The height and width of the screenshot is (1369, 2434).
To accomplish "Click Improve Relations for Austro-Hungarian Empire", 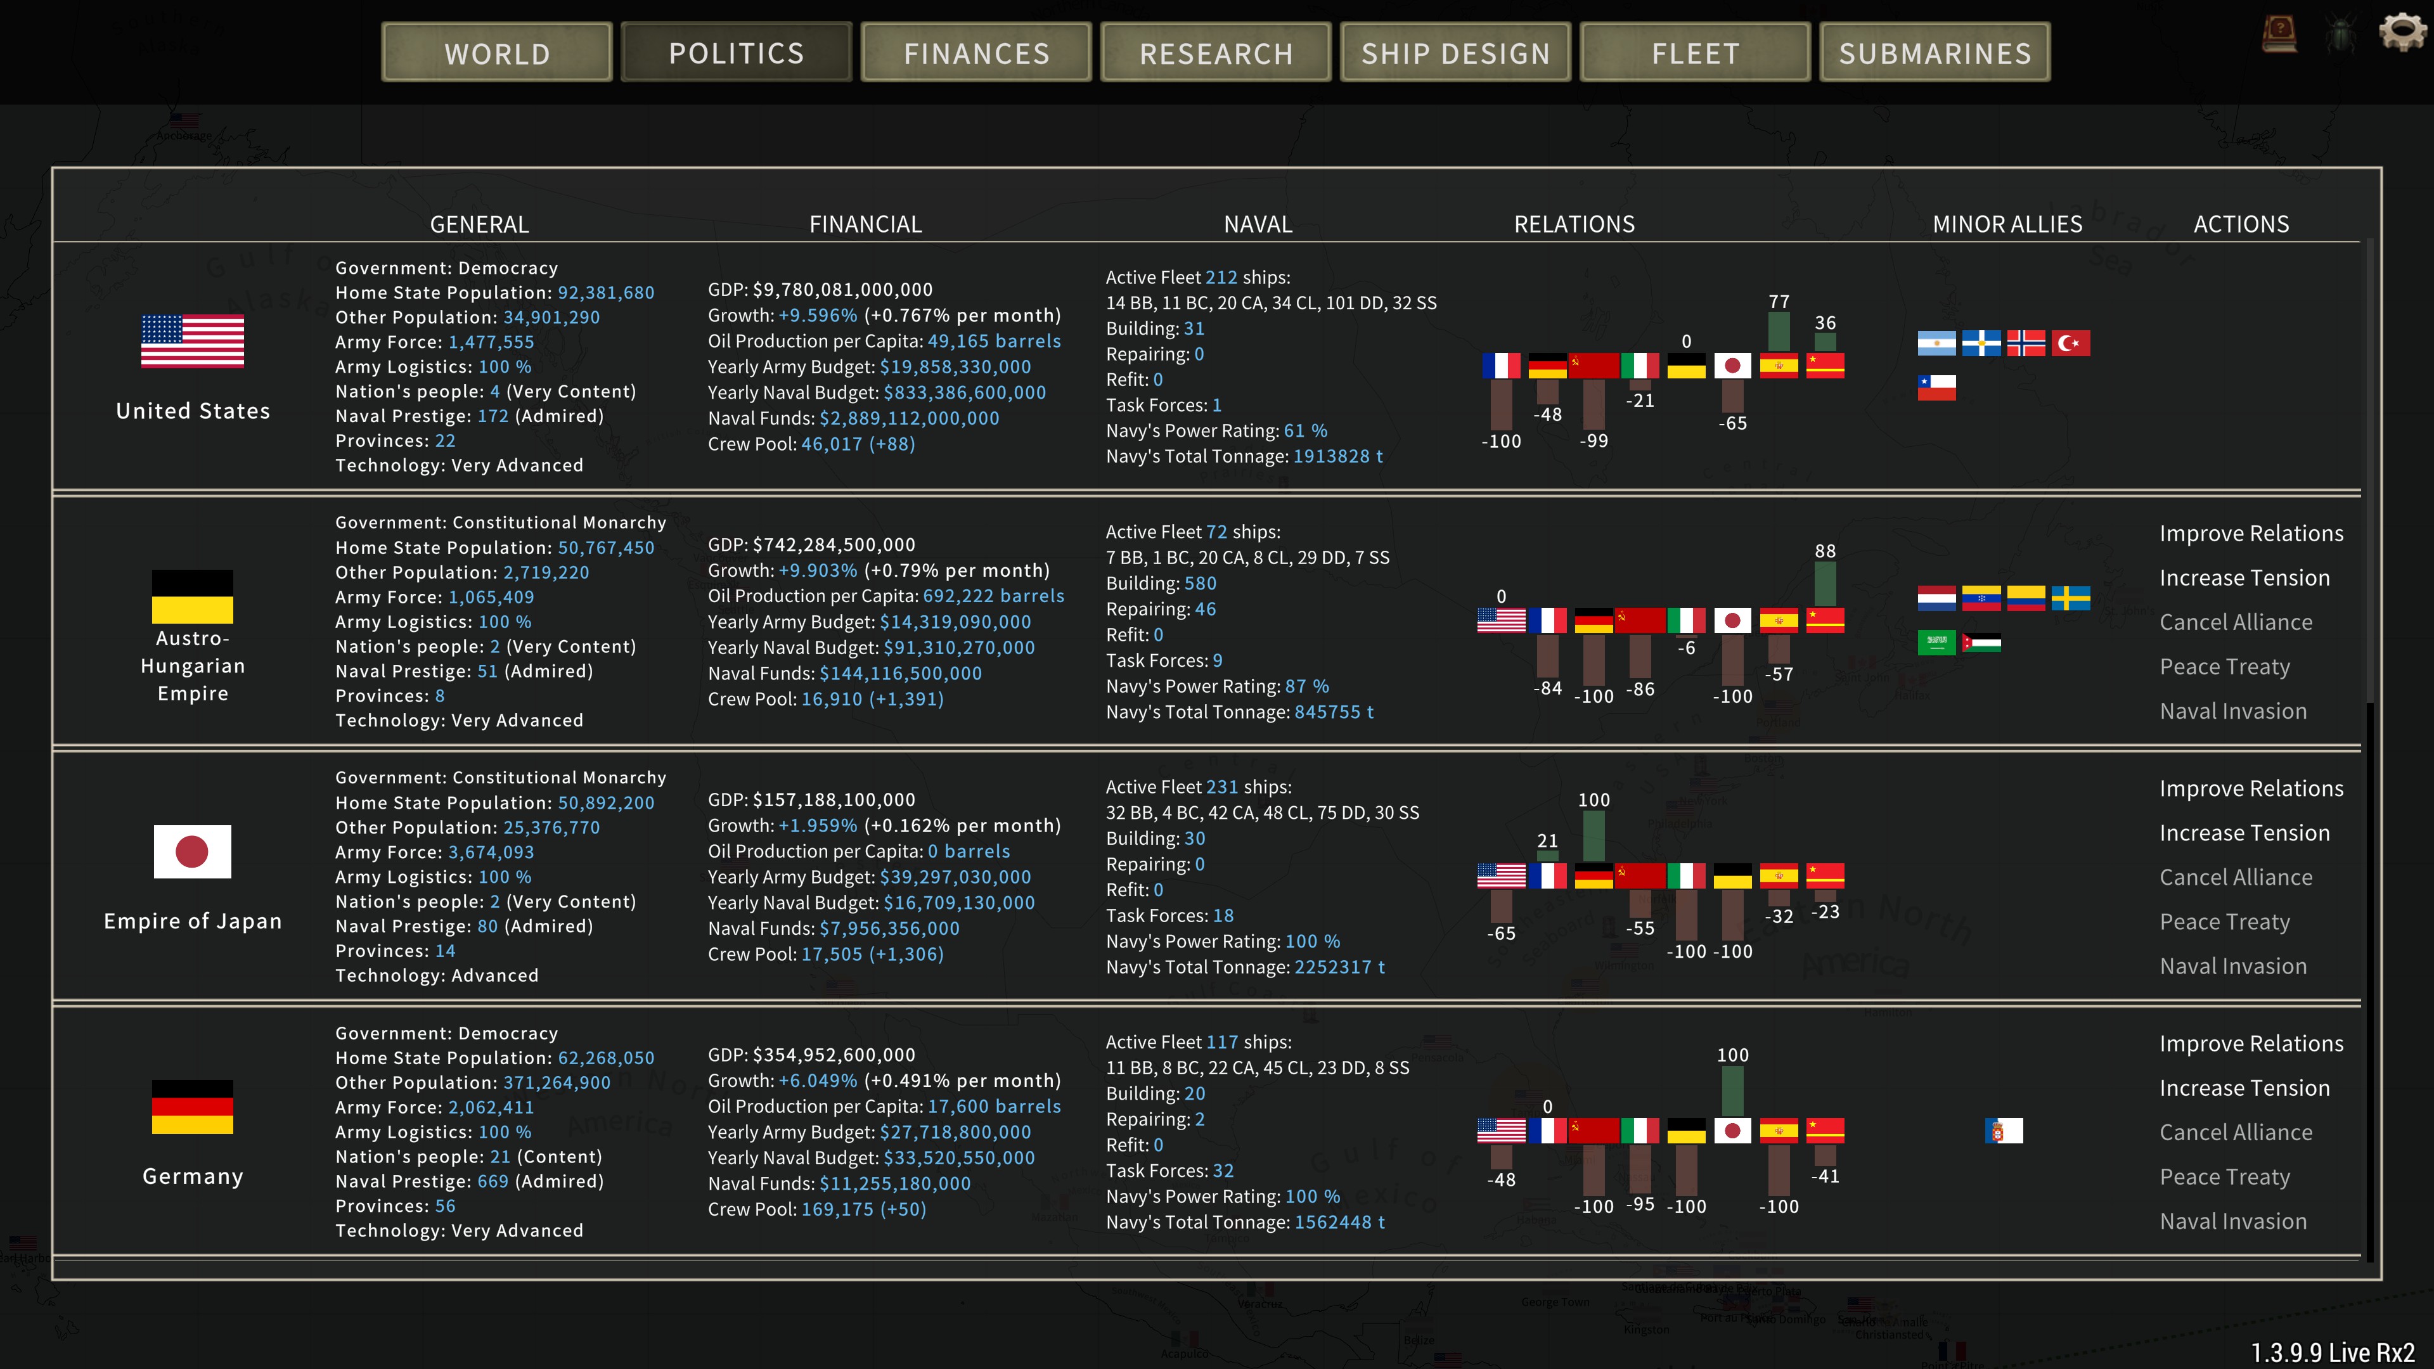I will pos(2251,534).
